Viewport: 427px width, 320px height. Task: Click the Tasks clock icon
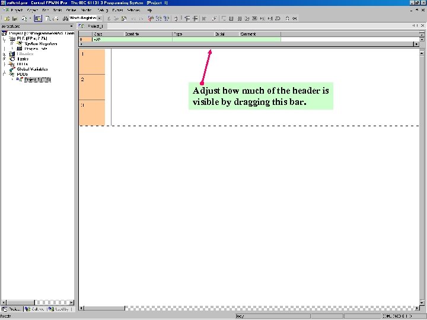12,59
